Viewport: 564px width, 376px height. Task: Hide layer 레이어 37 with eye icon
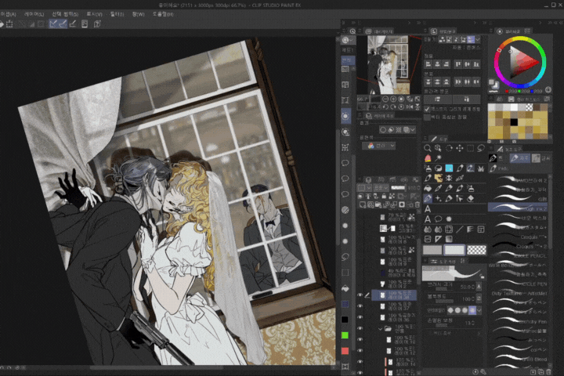click(x=360, y=306)
